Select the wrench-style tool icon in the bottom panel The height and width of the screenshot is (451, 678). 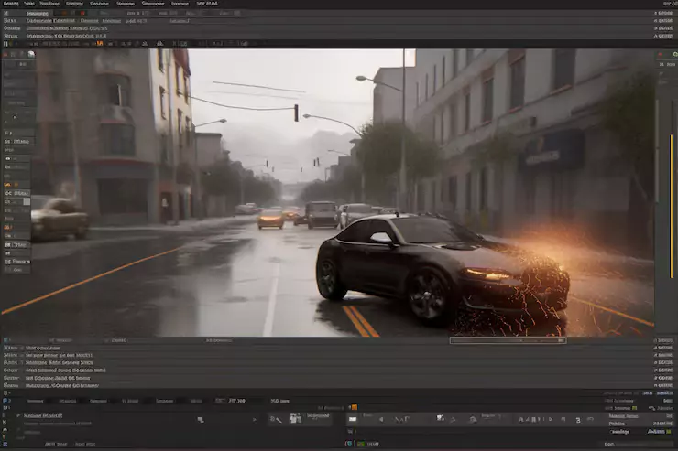[276, 419]
